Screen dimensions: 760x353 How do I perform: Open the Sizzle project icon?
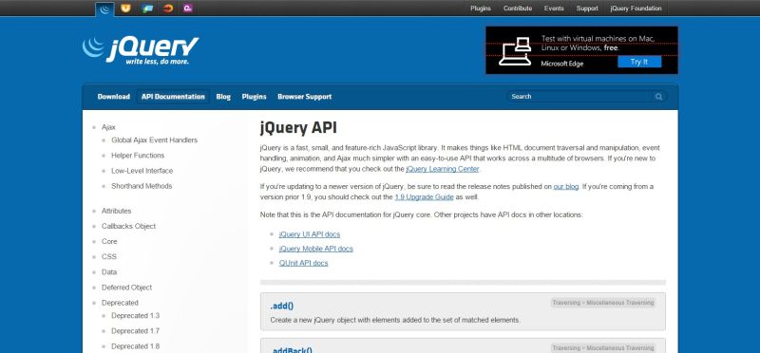168,9
